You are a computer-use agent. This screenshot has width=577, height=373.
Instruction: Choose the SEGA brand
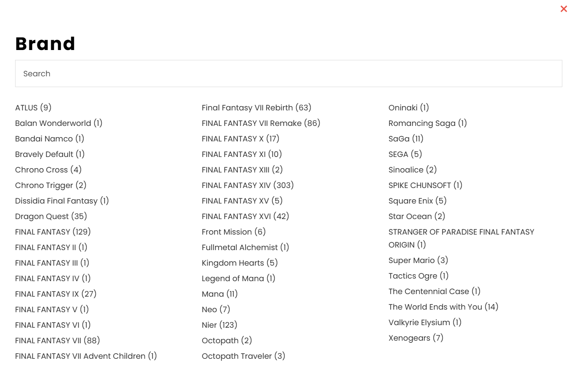(x=405, y=154)
